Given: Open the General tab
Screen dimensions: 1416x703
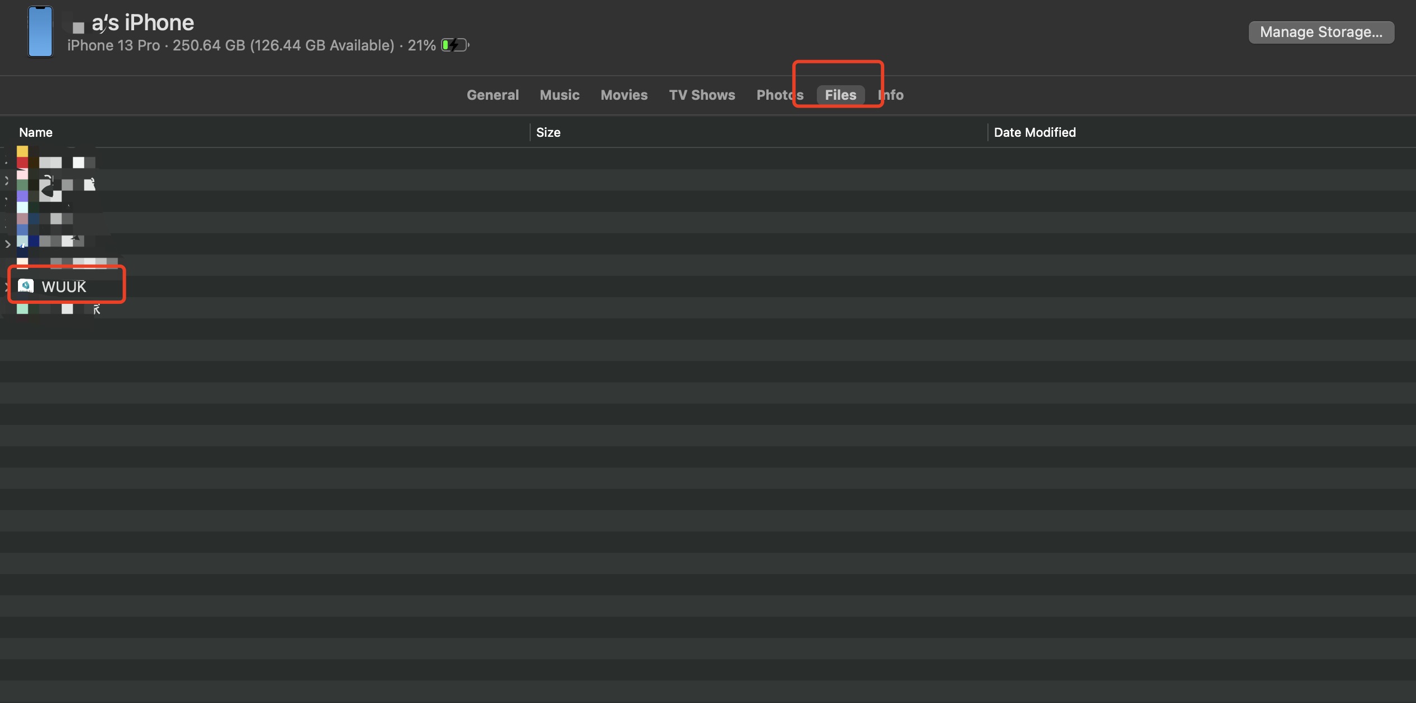Looking at the screenshot, I should [x=493, y=95].
